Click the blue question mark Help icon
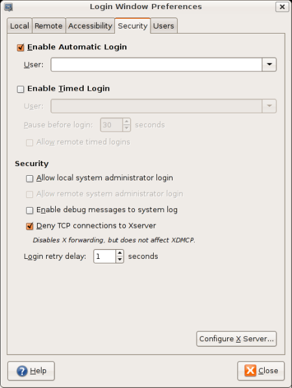Viewport: 292px width, 388px height. pyautogui.click(x=22, y=371)
